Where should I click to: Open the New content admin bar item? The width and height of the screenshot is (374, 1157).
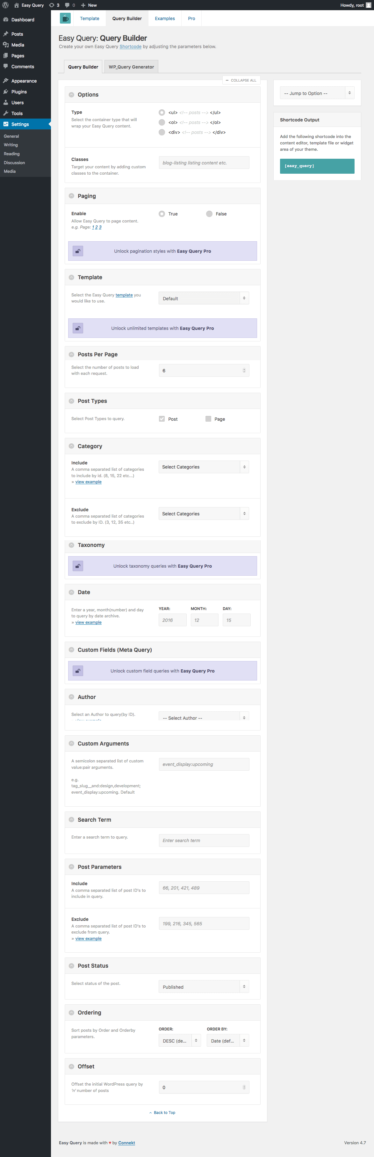click(89, 5)
